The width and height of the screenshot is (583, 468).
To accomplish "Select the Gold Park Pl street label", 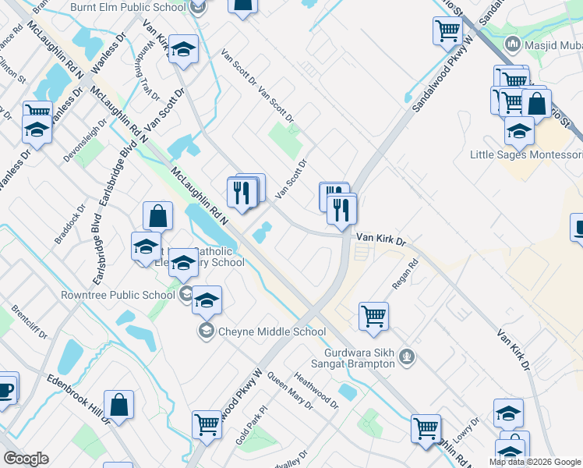I will [252, 426].
